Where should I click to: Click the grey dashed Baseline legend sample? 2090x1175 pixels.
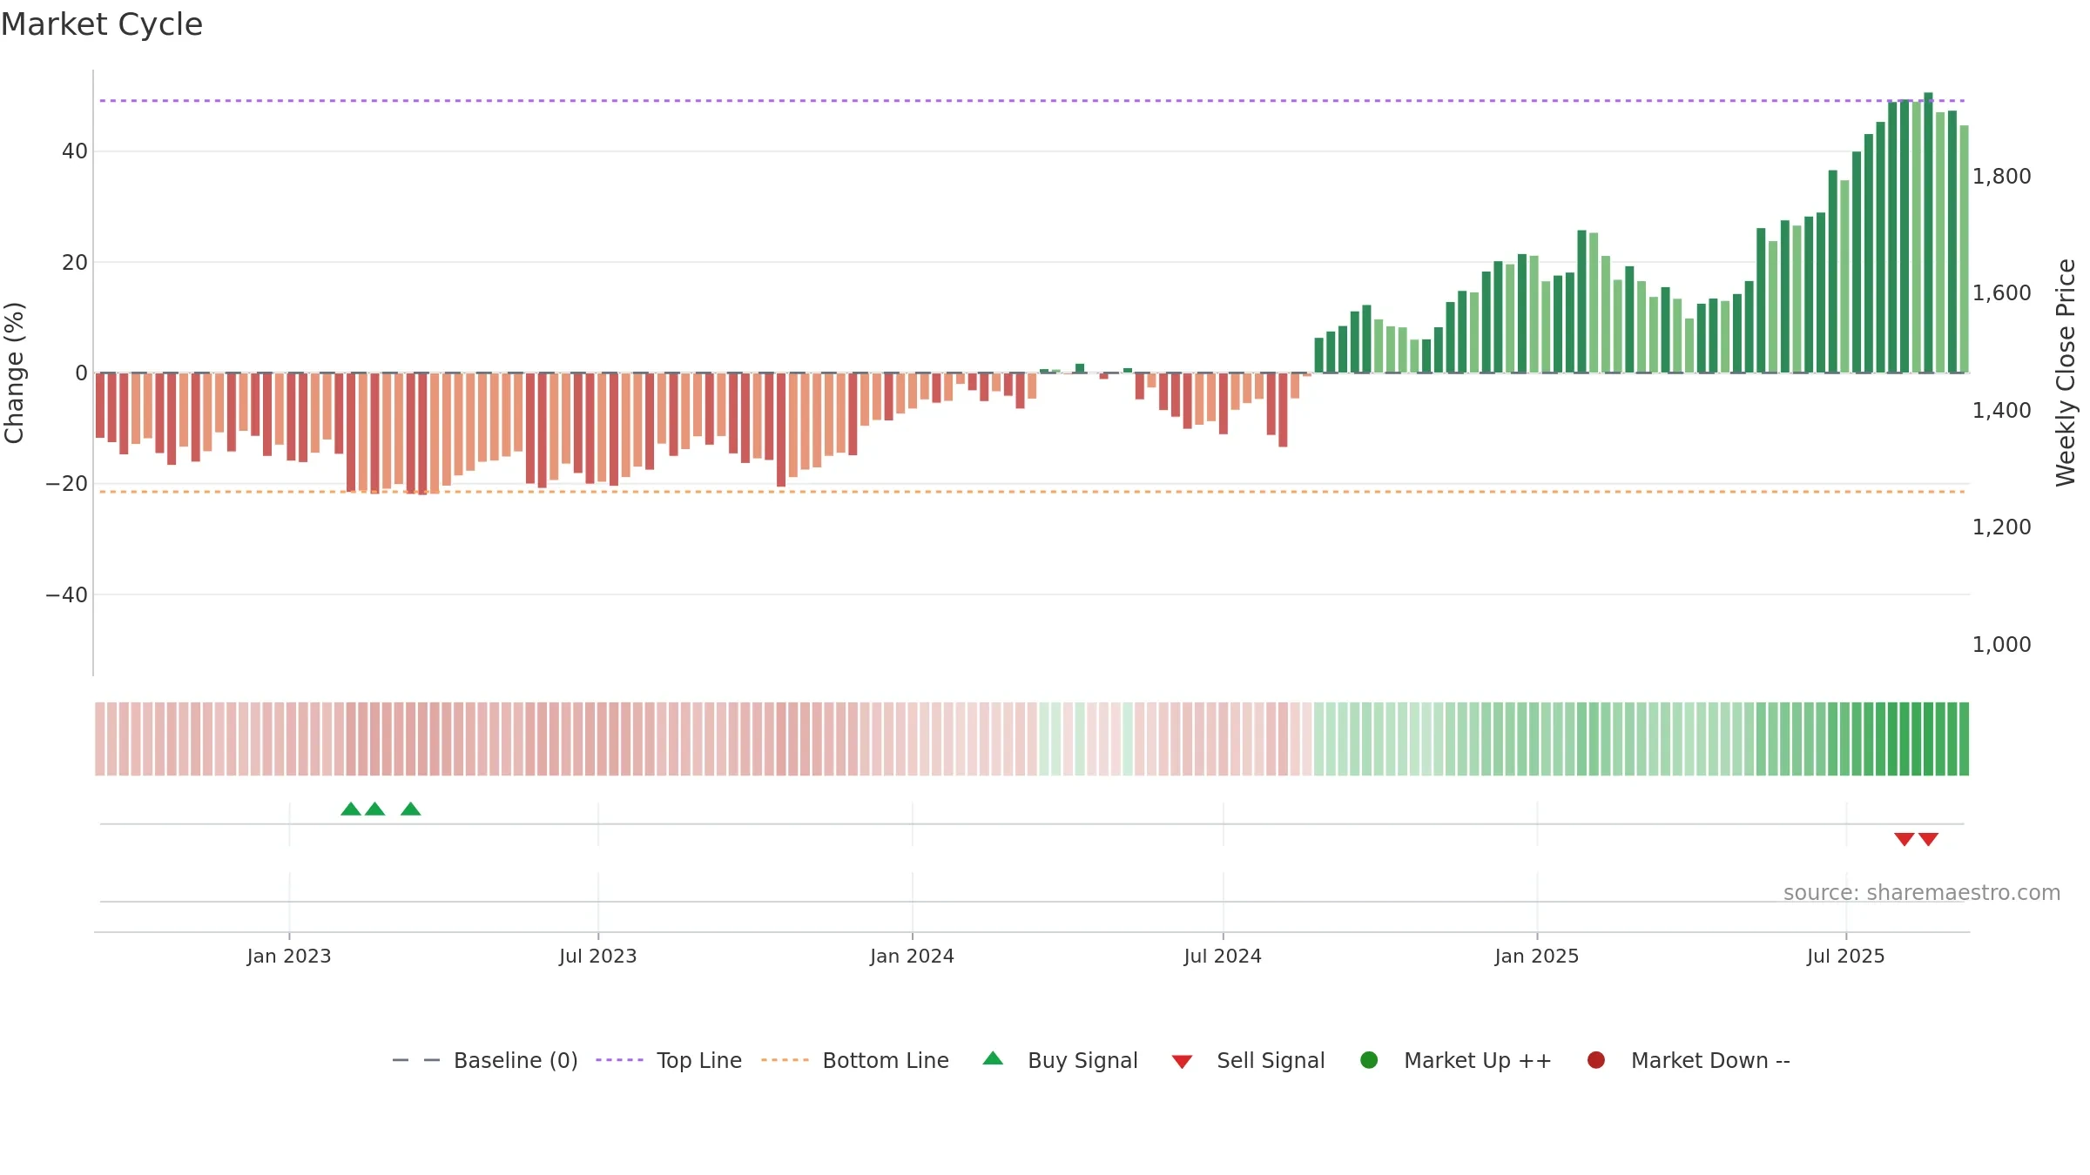coord(415,1060)
